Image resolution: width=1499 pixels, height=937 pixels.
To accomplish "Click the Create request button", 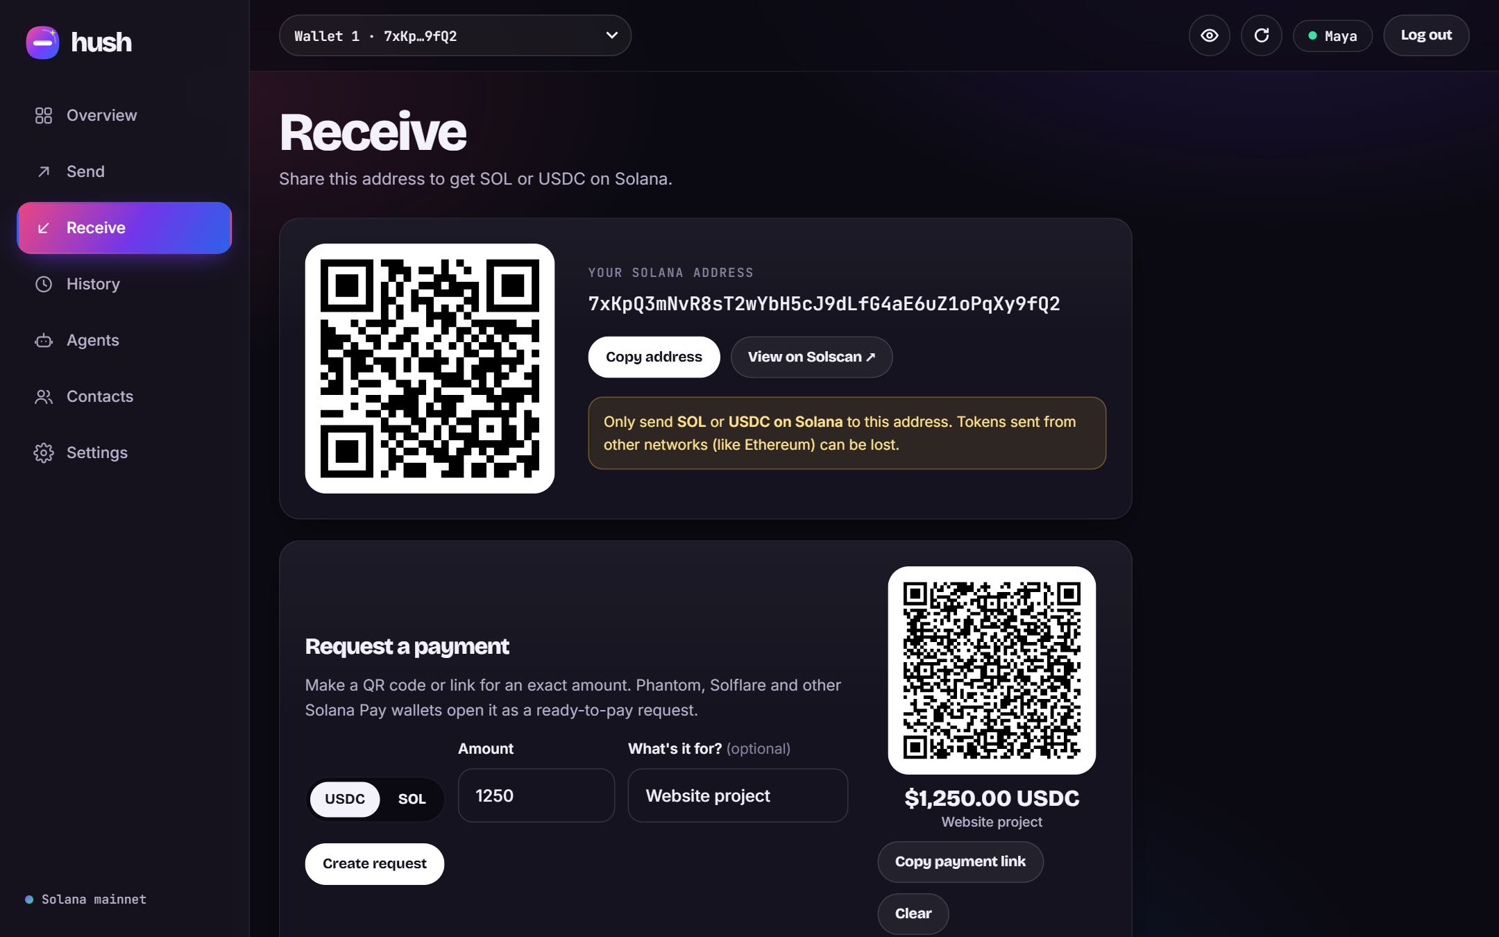I will 375,864.
